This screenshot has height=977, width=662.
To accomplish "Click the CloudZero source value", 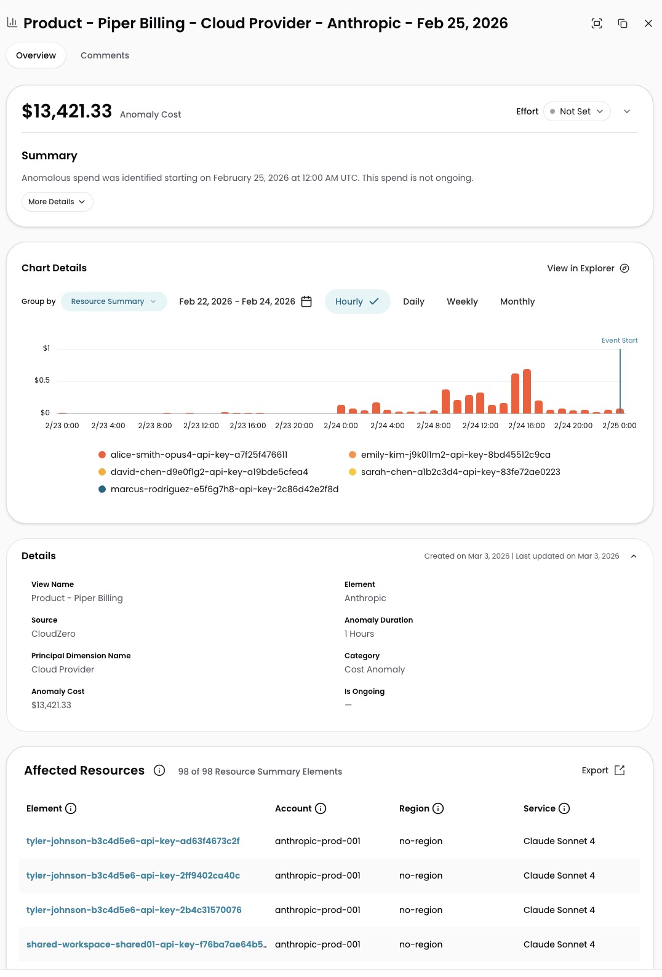I will 54,634.
